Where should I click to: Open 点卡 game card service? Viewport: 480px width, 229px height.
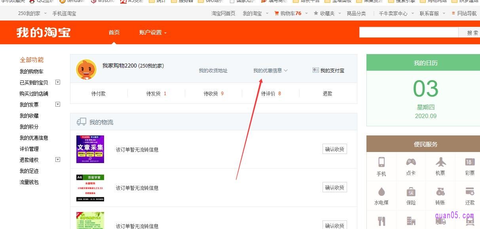coord(411,167)
